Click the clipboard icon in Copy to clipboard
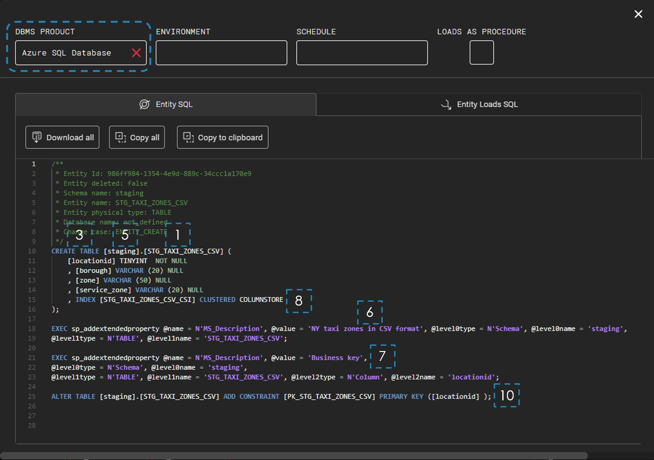 click(188, 137)
